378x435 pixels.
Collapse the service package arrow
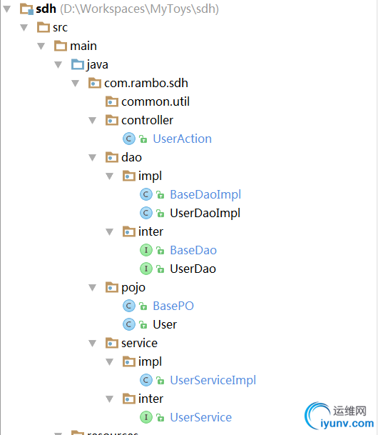(x=92, y=344)
